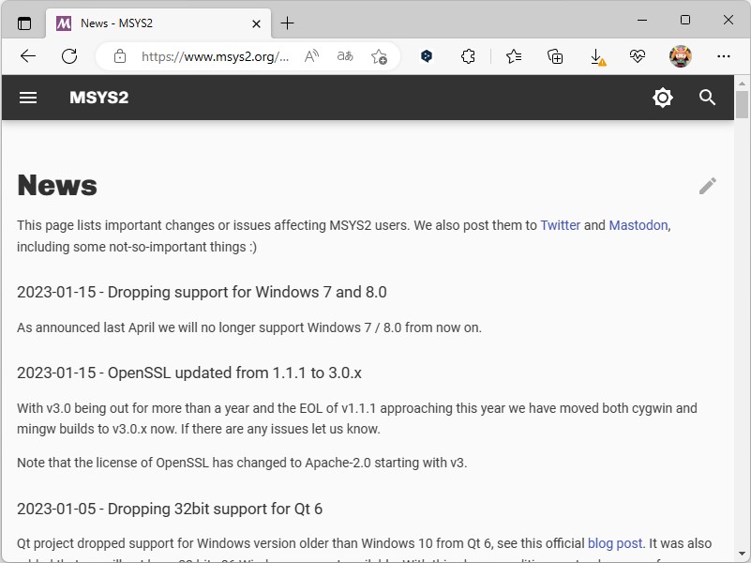Open the site search magnifier

tap(708, 98)
